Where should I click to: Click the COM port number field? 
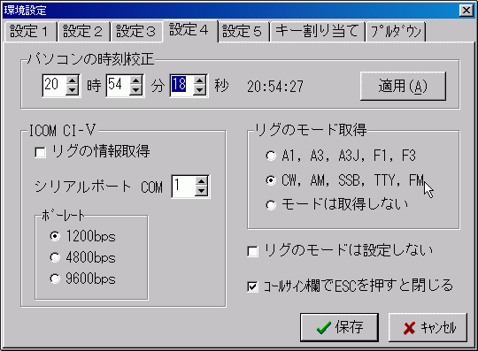(183, 187)
